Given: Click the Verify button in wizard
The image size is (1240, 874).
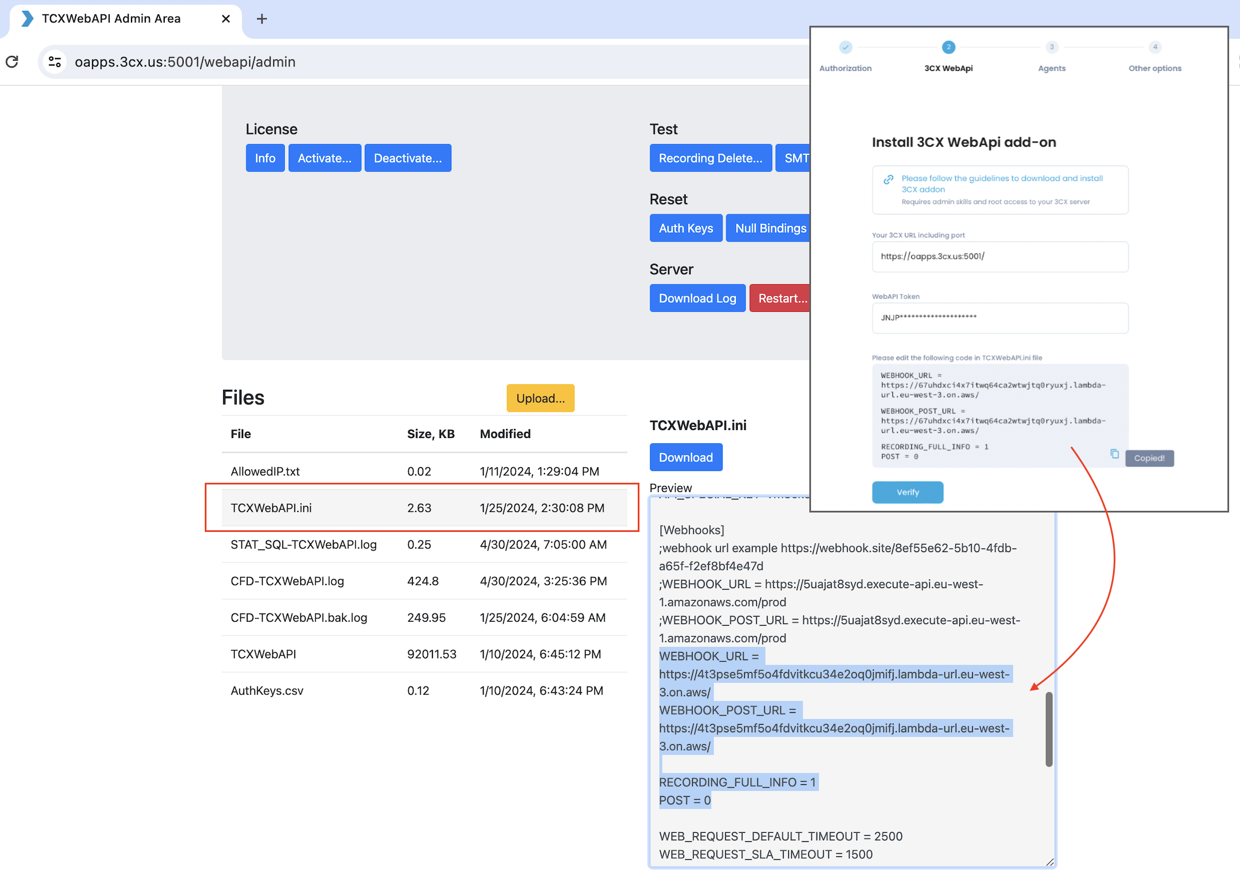Looking at the screenshot, I should [x=908, y=492].
